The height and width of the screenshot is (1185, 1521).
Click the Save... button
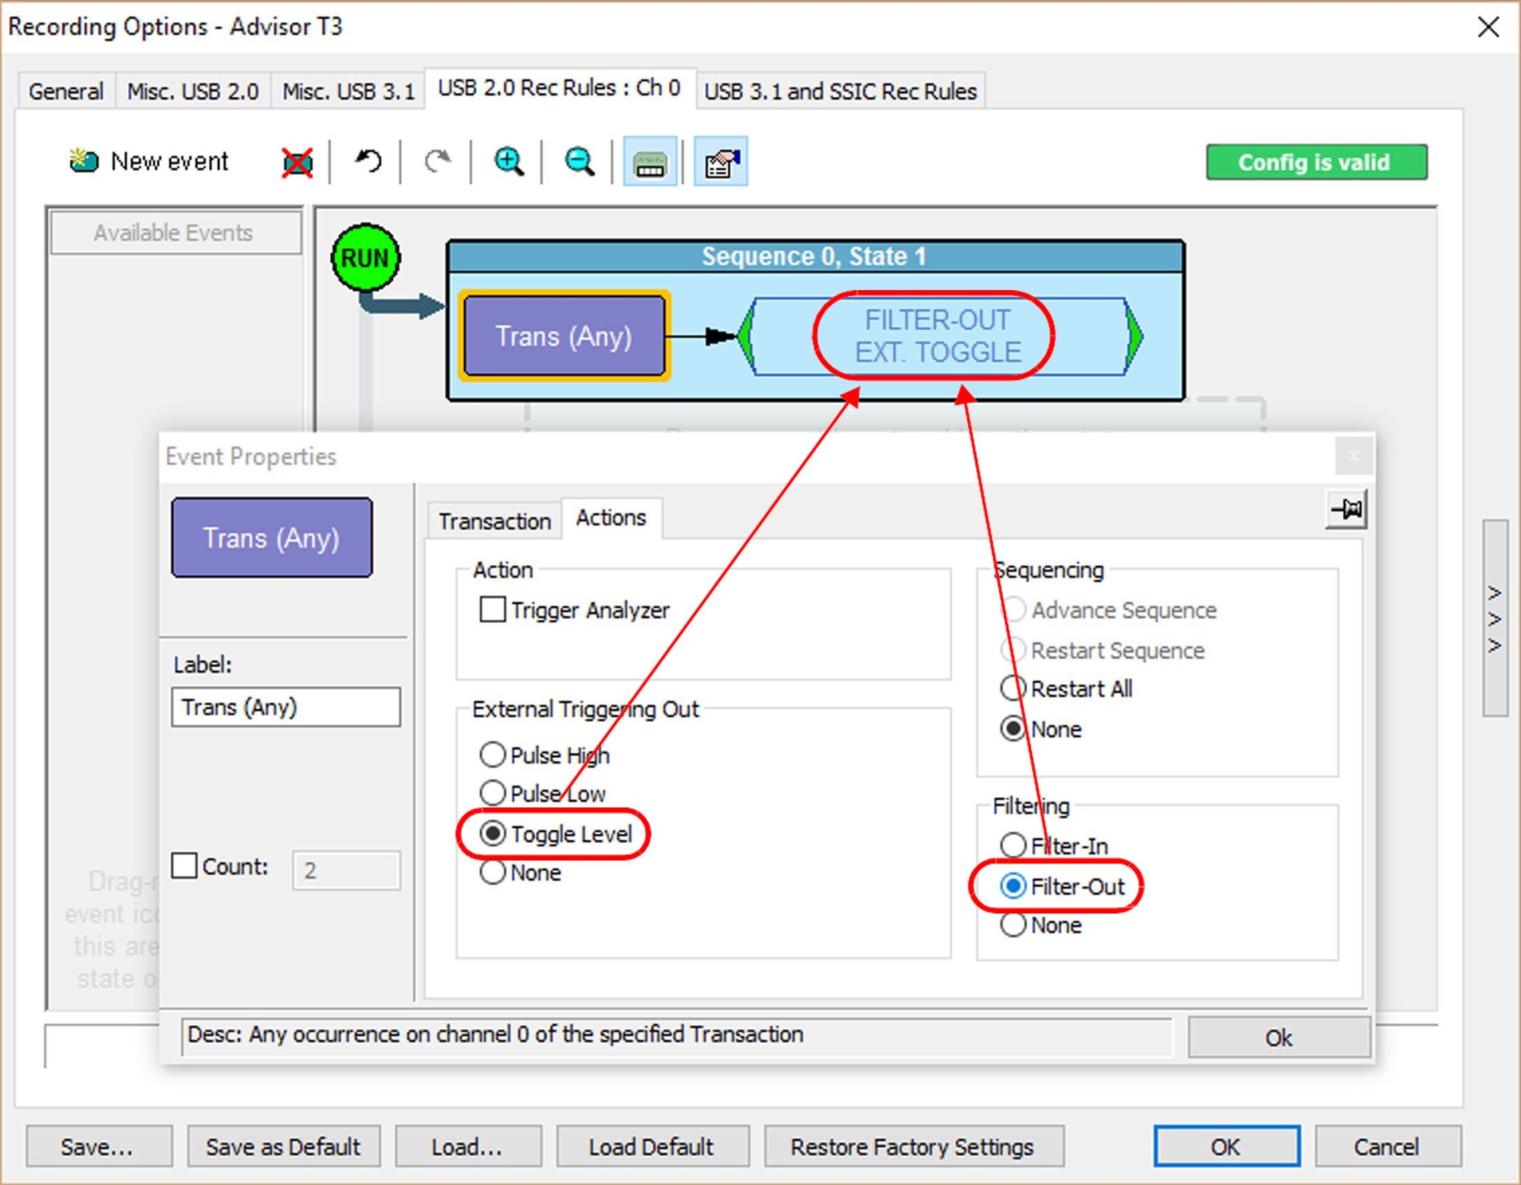(x=99, y=1146)
